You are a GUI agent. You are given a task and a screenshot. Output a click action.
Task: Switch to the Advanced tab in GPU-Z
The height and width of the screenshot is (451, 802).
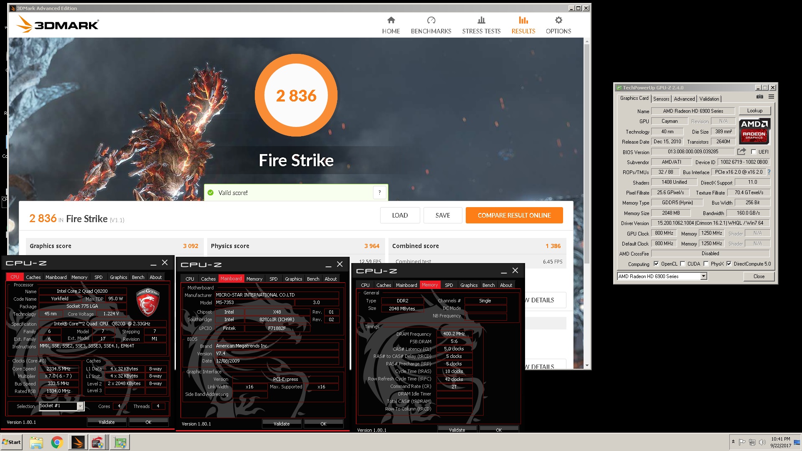click(684, 99)
